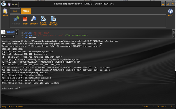This screenshot has width=176, height=109.
Task: Switch to the TOOLS tab
Action: (26, 11)
